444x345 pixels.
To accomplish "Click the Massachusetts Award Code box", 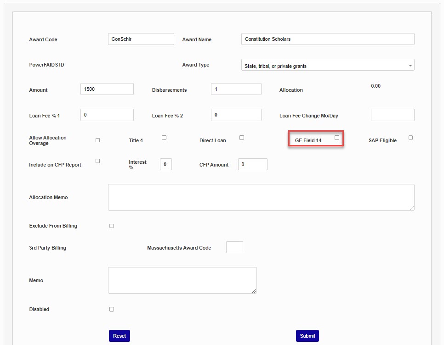I will point(234,247).
